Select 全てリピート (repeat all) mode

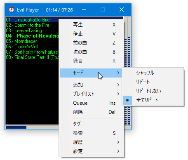click(x=153, y=100)
